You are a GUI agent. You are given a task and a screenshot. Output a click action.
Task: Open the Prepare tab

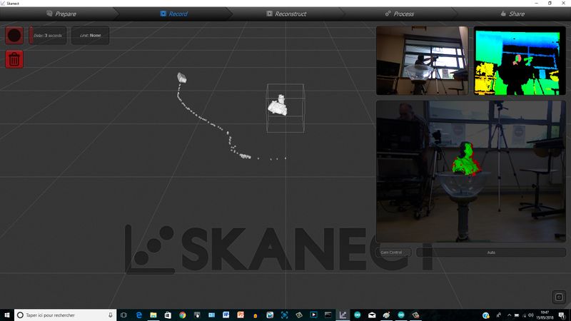[x=60, y=14]
